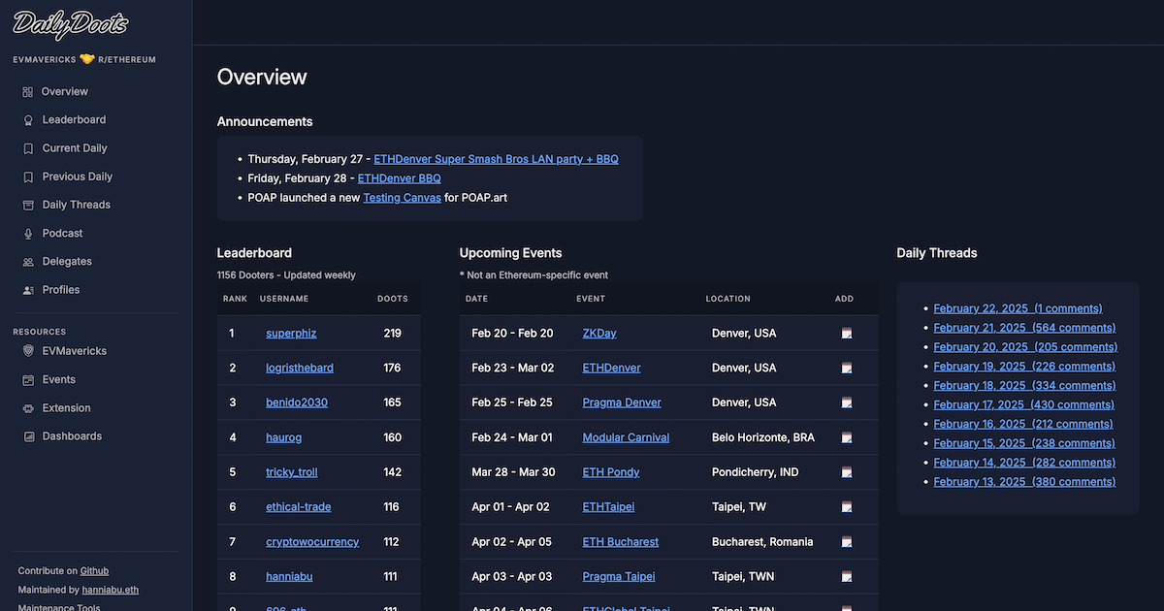
Task: Click the EVMavericks shield icon
Action: pos(28,351)
